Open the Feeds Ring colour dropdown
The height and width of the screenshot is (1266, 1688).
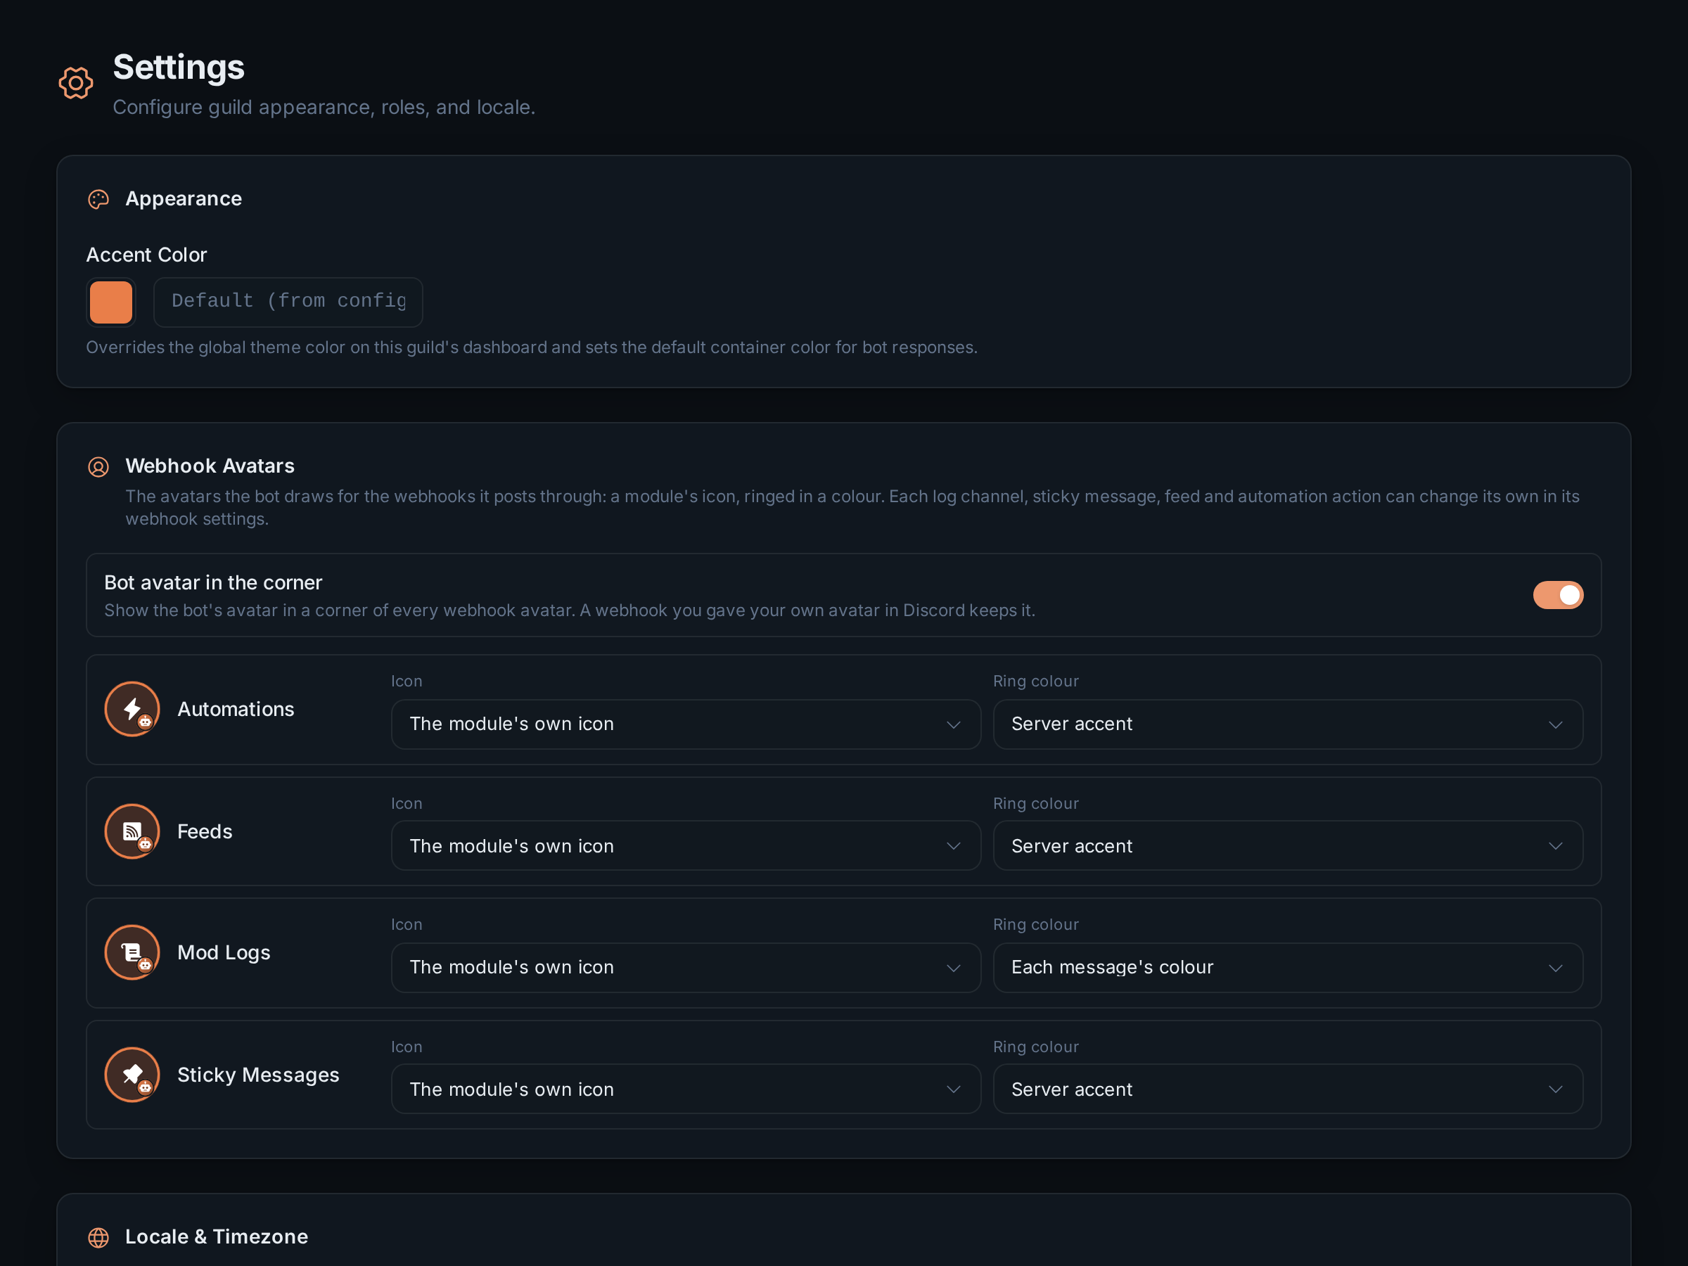pyautogui.click(x=1288, y=845)
